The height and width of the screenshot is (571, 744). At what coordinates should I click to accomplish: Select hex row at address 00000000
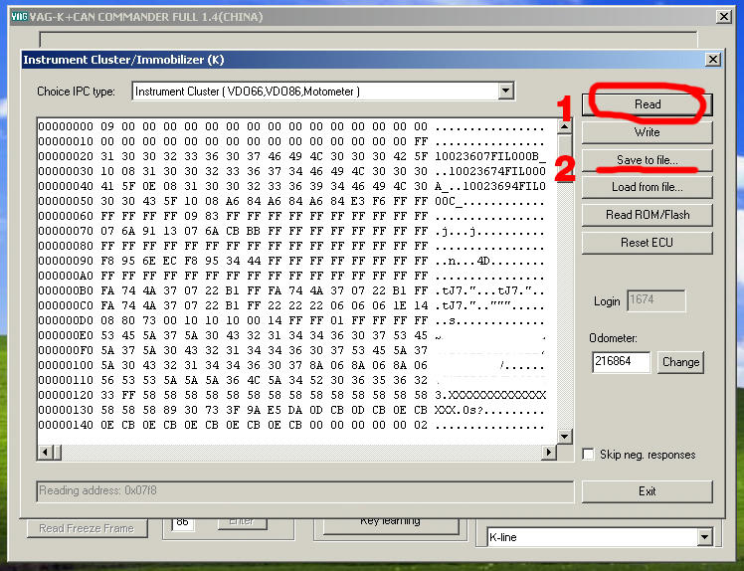(x=291, y=126)
